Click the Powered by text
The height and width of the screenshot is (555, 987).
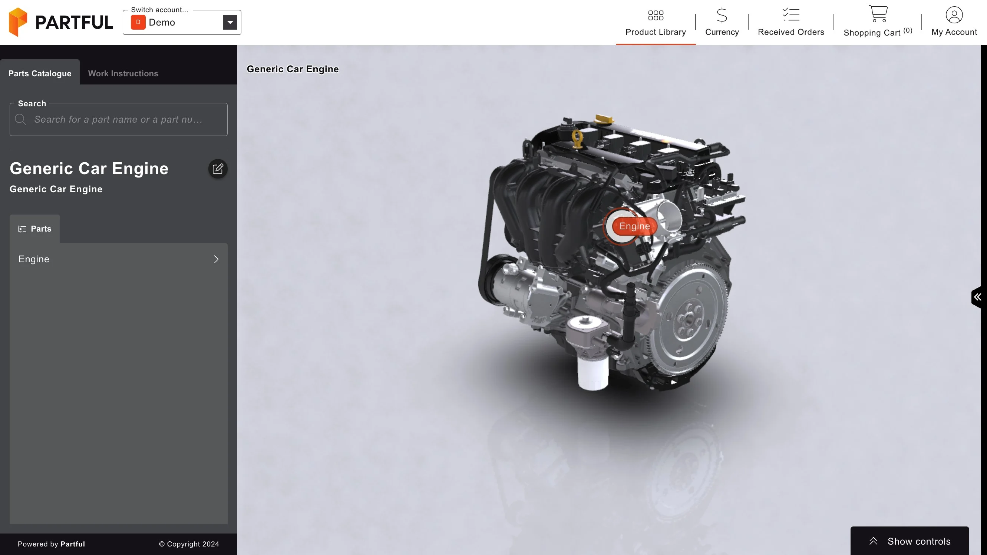[x=38, y=544]
